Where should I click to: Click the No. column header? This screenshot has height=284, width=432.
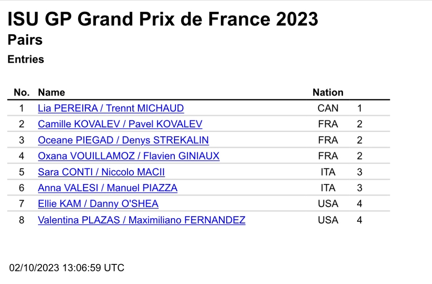pyautogui.click(x=22, y=92)
